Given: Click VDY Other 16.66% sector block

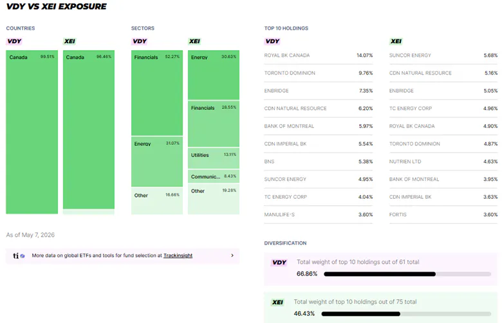Looking at the screenshot, I should 157,201.
